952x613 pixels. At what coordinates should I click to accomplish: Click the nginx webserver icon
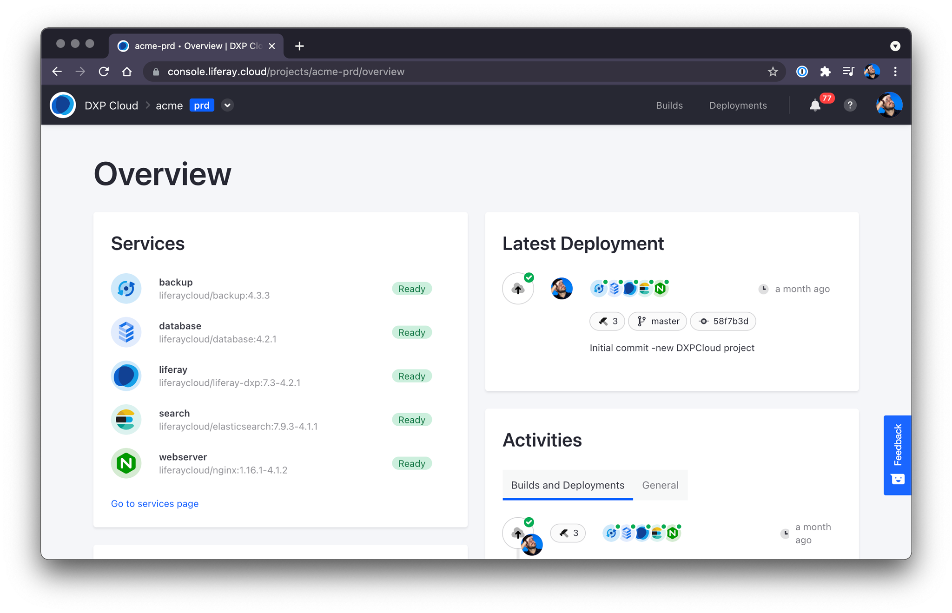(x=126, y=463)
